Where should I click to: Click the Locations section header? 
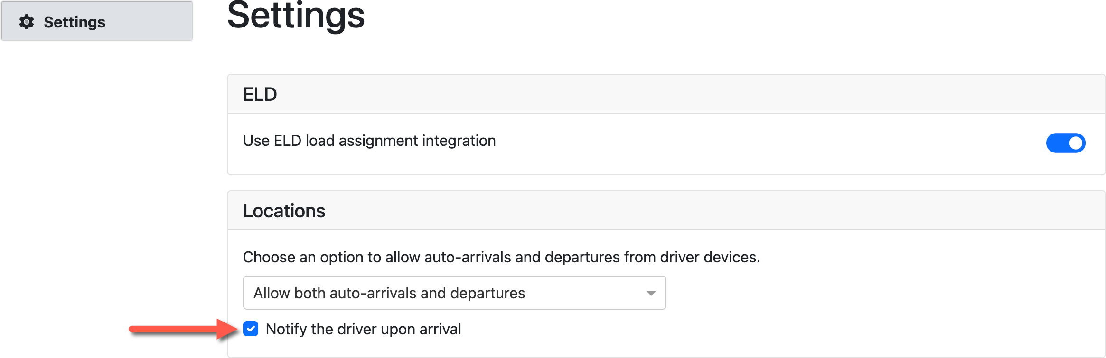click(284, 210)
